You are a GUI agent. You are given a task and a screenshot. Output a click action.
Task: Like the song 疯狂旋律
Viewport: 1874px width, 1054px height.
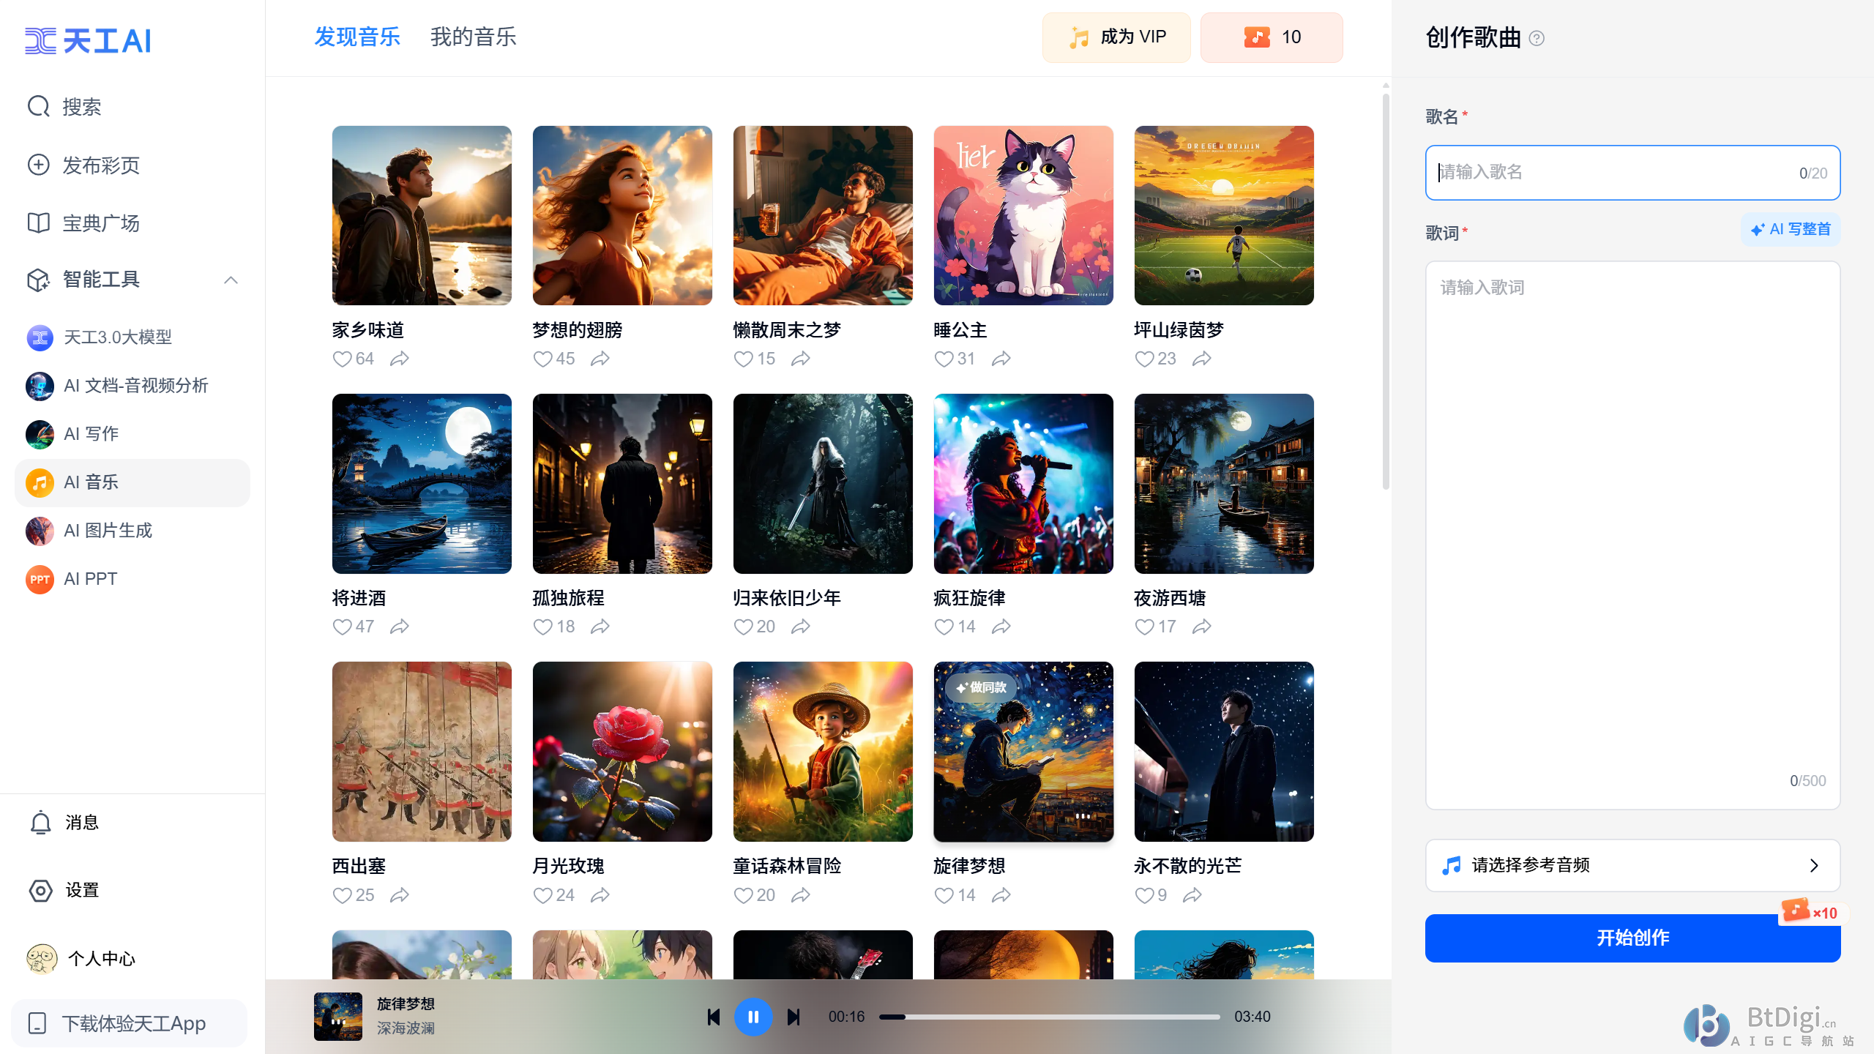pos(944,627)
